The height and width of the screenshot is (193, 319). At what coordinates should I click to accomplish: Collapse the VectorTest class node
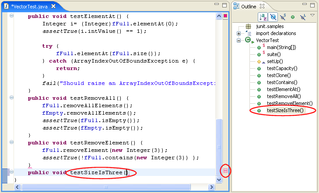238,40
